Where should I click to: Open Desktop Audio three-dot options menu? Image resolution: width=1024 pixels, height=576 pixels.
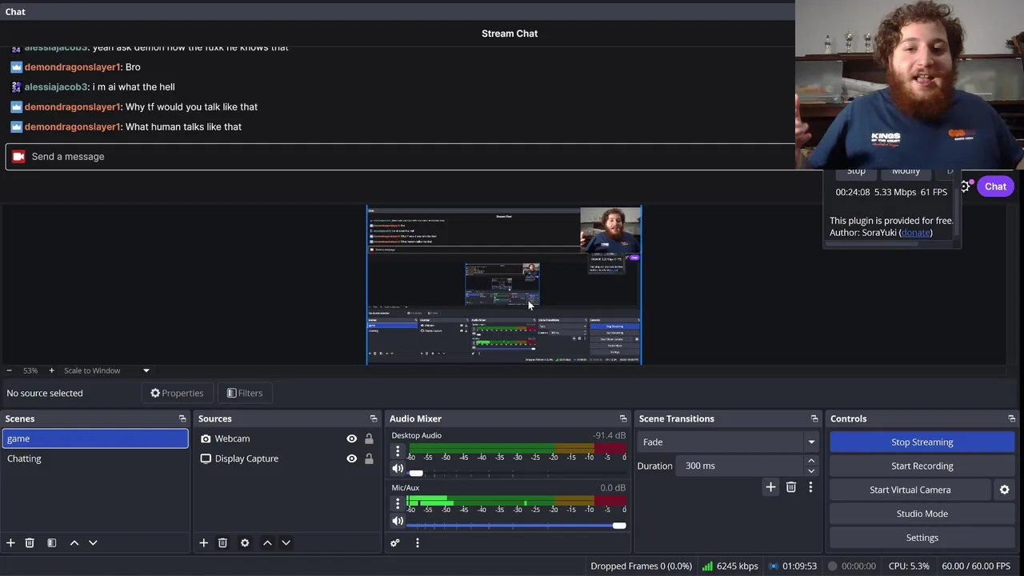click(398, 451)
